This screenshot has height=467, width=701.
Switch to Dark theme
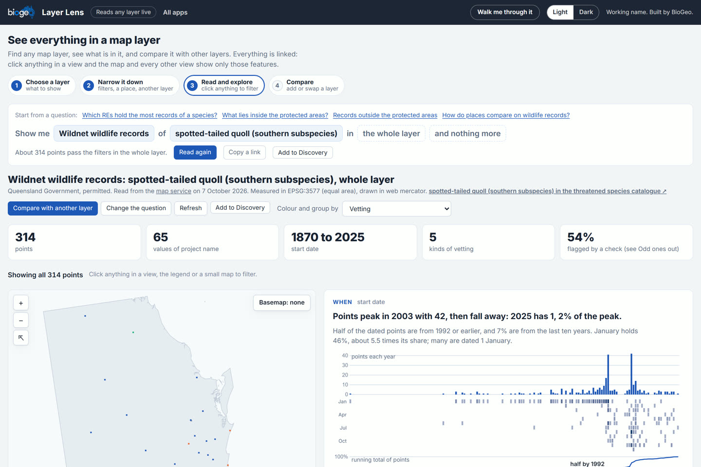click(586, 12)
